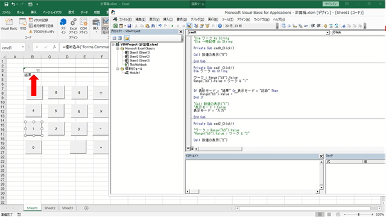
Task: Click マクロの記録 (Record Macro) in Excel
Action: 38,20
